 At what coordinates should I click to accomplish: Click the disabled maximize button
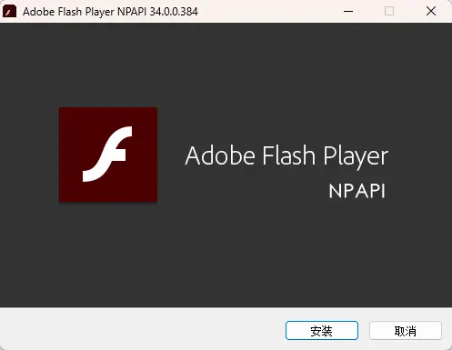pos(389,11)
